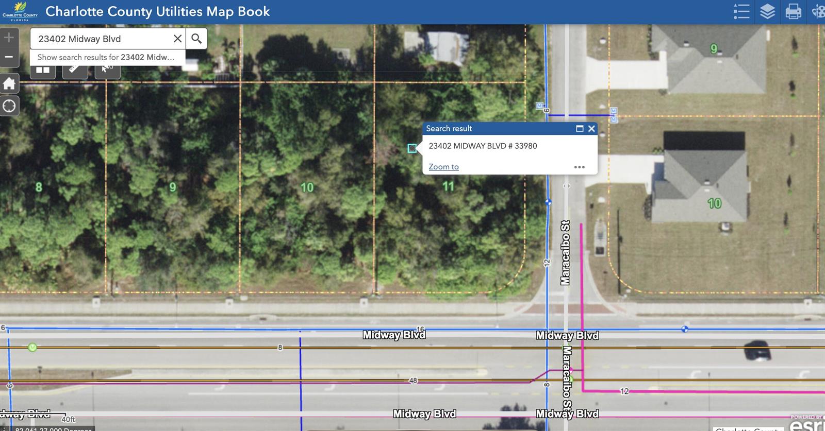Zoom out of the map
Screen dimensions: 825x431
[9, 57]
